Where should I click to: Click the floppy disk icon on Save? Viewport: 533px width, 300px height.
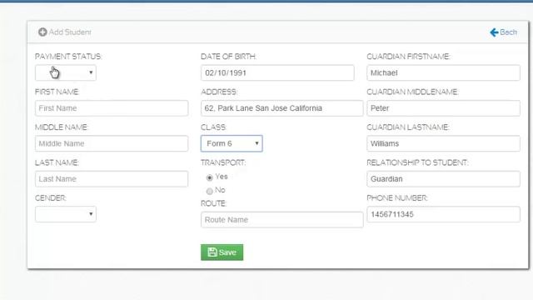click(x=212, y=252)
